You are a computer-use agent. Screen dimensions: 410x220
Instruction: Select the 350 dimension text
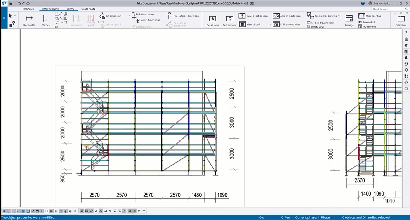pos(63,178)
